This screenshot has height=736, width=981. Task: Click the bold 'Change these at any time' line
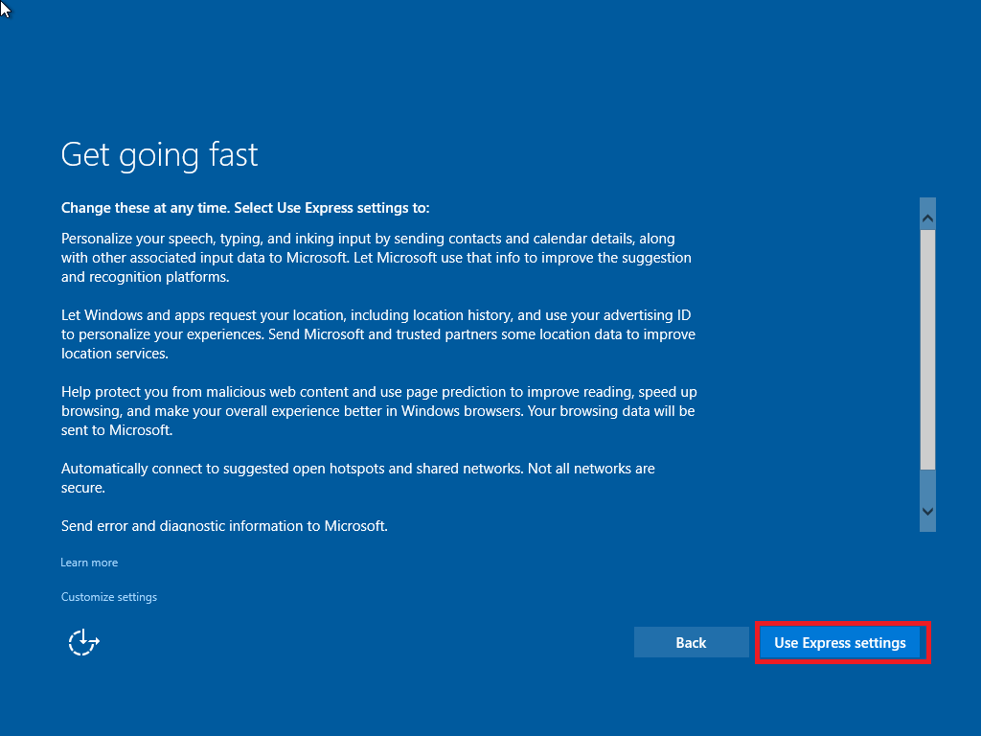click(x=245, y=208)
